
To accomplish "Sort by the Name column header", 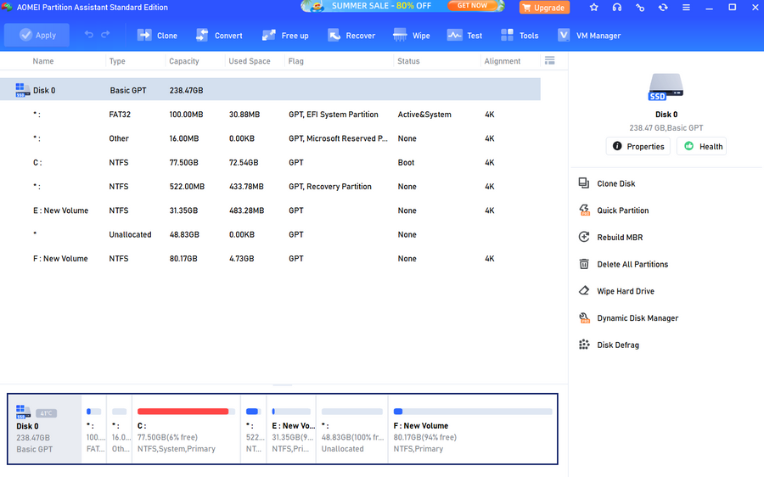I will pyautogui.click(x=43, y=61).
